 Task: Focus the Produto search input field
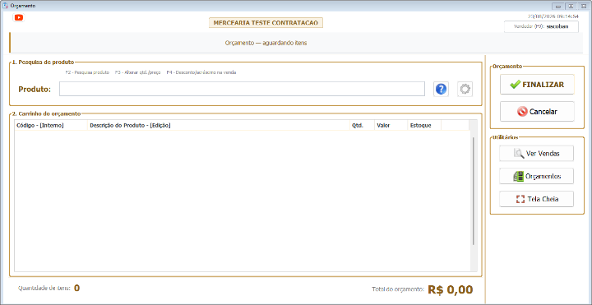pyautogui.click(x=242, y=89)
